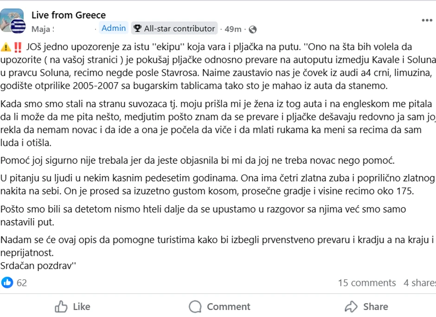Select the thumb icon on the Like button
436x317 pixels.
61,306
